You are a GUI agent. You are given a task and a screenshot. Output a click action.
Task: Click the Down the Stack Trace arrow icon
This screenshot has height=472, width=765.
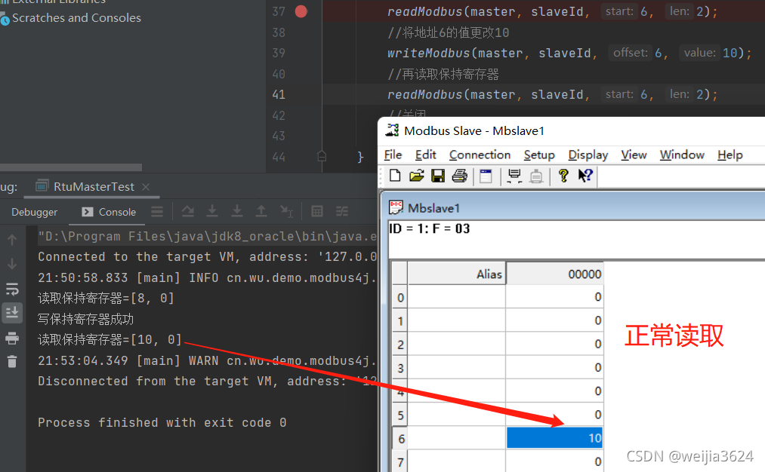(x=12, y=264)
